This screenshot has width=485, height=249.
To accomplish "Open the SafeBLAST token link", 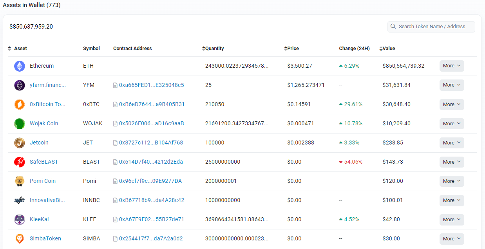I will (44, 162).
